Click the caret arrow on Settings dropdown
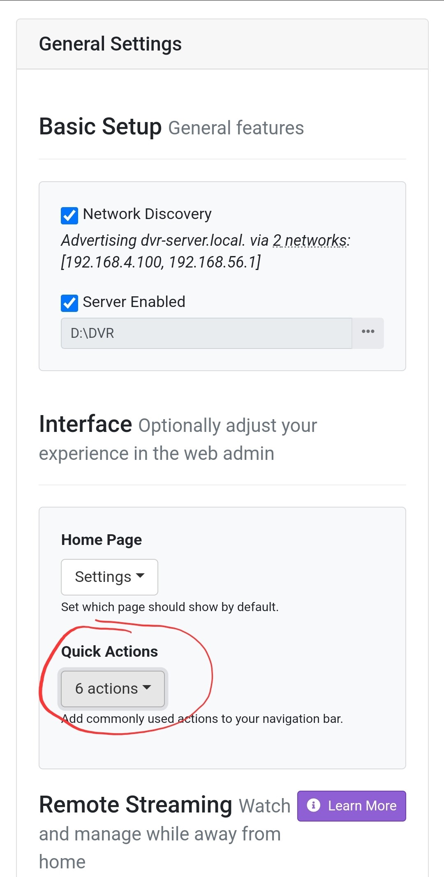The width and height of the screenshot is (444, 877). [x=140, y=576]
